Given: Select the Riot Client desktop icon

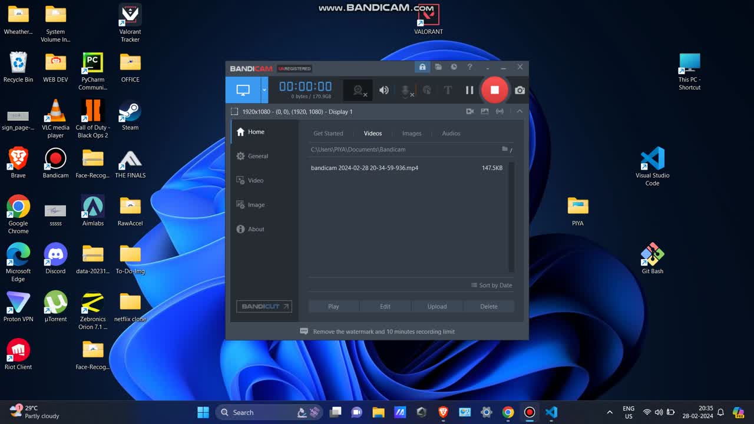Looking at the screenshot, I should click(18, 355).
